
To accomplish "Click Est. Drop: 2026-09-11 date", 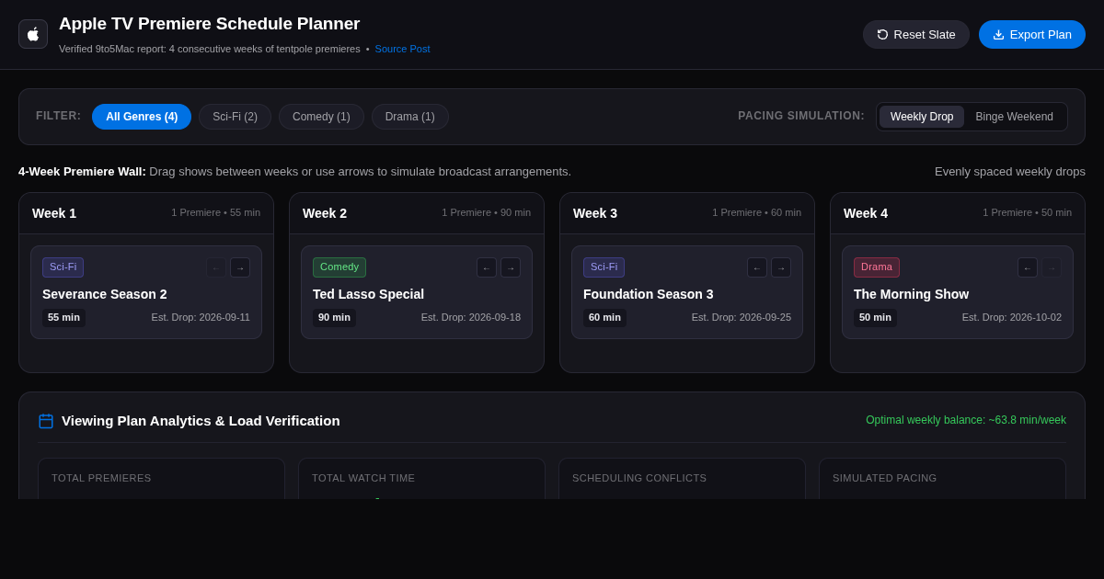I will [x=201, y=317].
